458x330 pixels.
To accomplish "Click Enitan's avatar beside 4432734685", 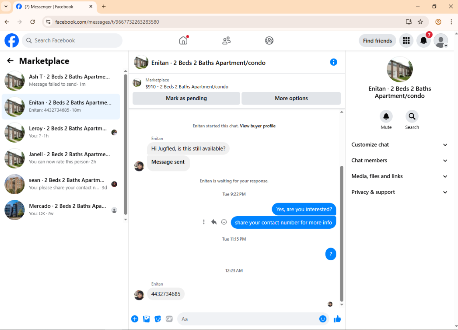I will pyautogui.click(x=139, y=295).
